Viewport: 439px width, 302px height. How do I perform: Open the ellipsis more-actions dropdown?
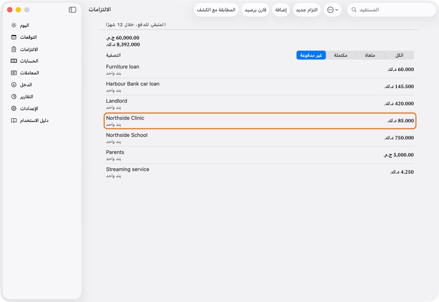(333, 10)
